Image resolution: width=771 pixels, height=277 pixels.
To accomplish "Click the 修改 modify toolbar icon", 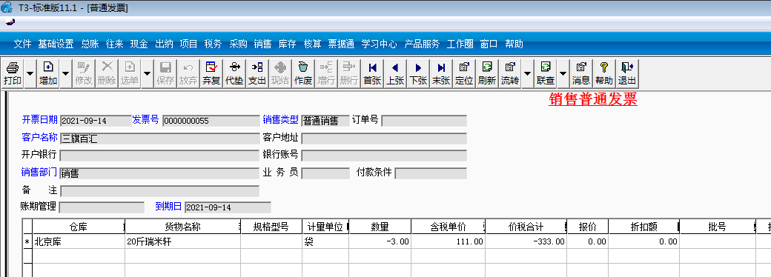I will click(84, 73).
